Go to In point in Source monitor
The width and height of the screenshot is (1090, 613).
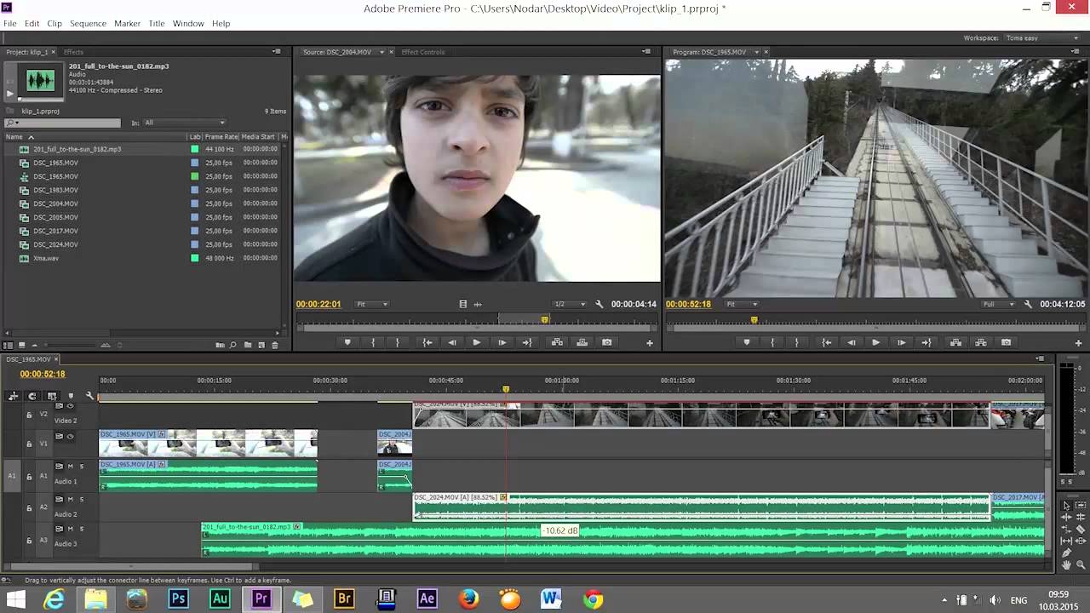(x=427, y=342)
